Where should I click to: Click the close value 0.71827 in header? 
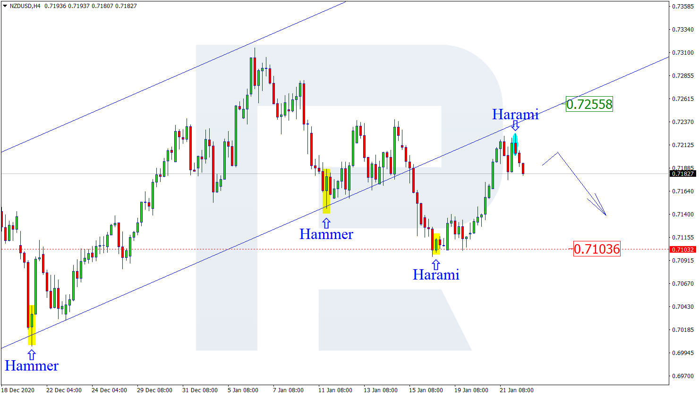pyautogui.click(x=127, y=6)
